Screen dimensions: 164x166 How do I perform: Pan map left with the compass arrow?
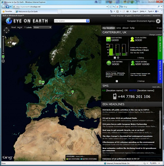click(4, 30)
